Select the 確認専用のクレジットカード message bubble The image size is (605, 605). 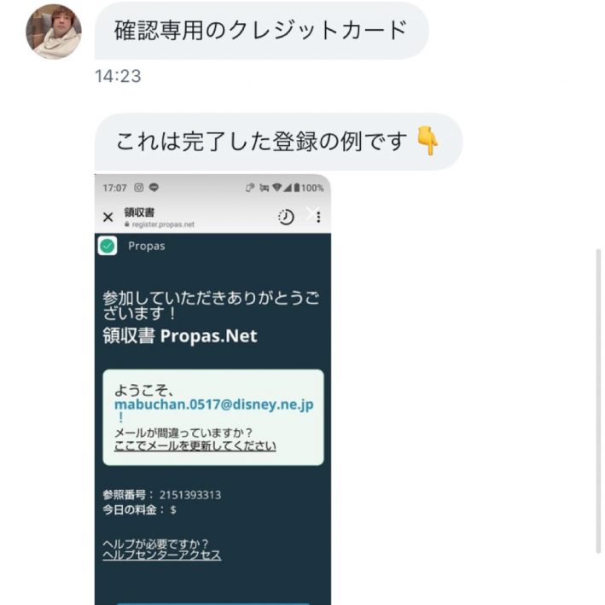(262, 31)
